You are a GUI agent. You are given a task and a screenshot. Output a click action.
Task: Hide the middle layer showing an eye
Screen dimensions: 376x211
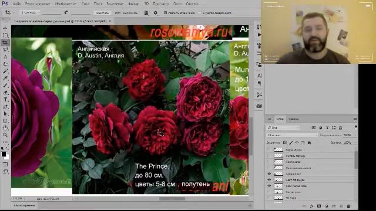pyautogui.click(x=269, y=180)
